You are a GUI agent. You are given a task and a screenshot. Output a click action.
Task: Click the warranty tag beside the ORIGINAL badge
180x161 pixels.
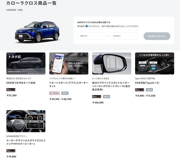click(x=65, y=93)
